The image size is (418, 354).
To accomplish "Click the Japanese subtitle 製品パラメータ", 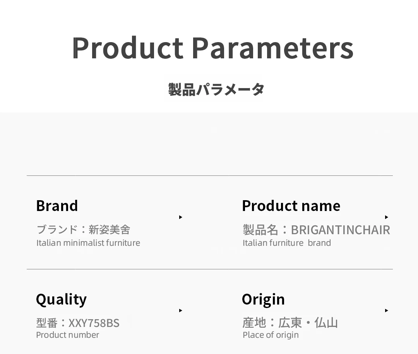I will 216,89.
